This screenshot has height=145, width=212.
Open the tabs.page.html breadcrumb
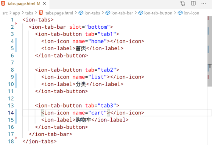click(59, 13)
